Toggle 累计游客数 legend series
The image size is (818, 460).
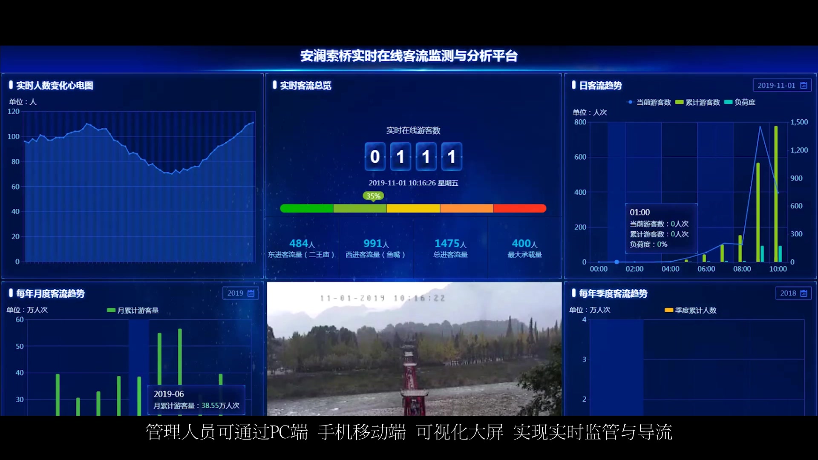[x=698, y=102]
